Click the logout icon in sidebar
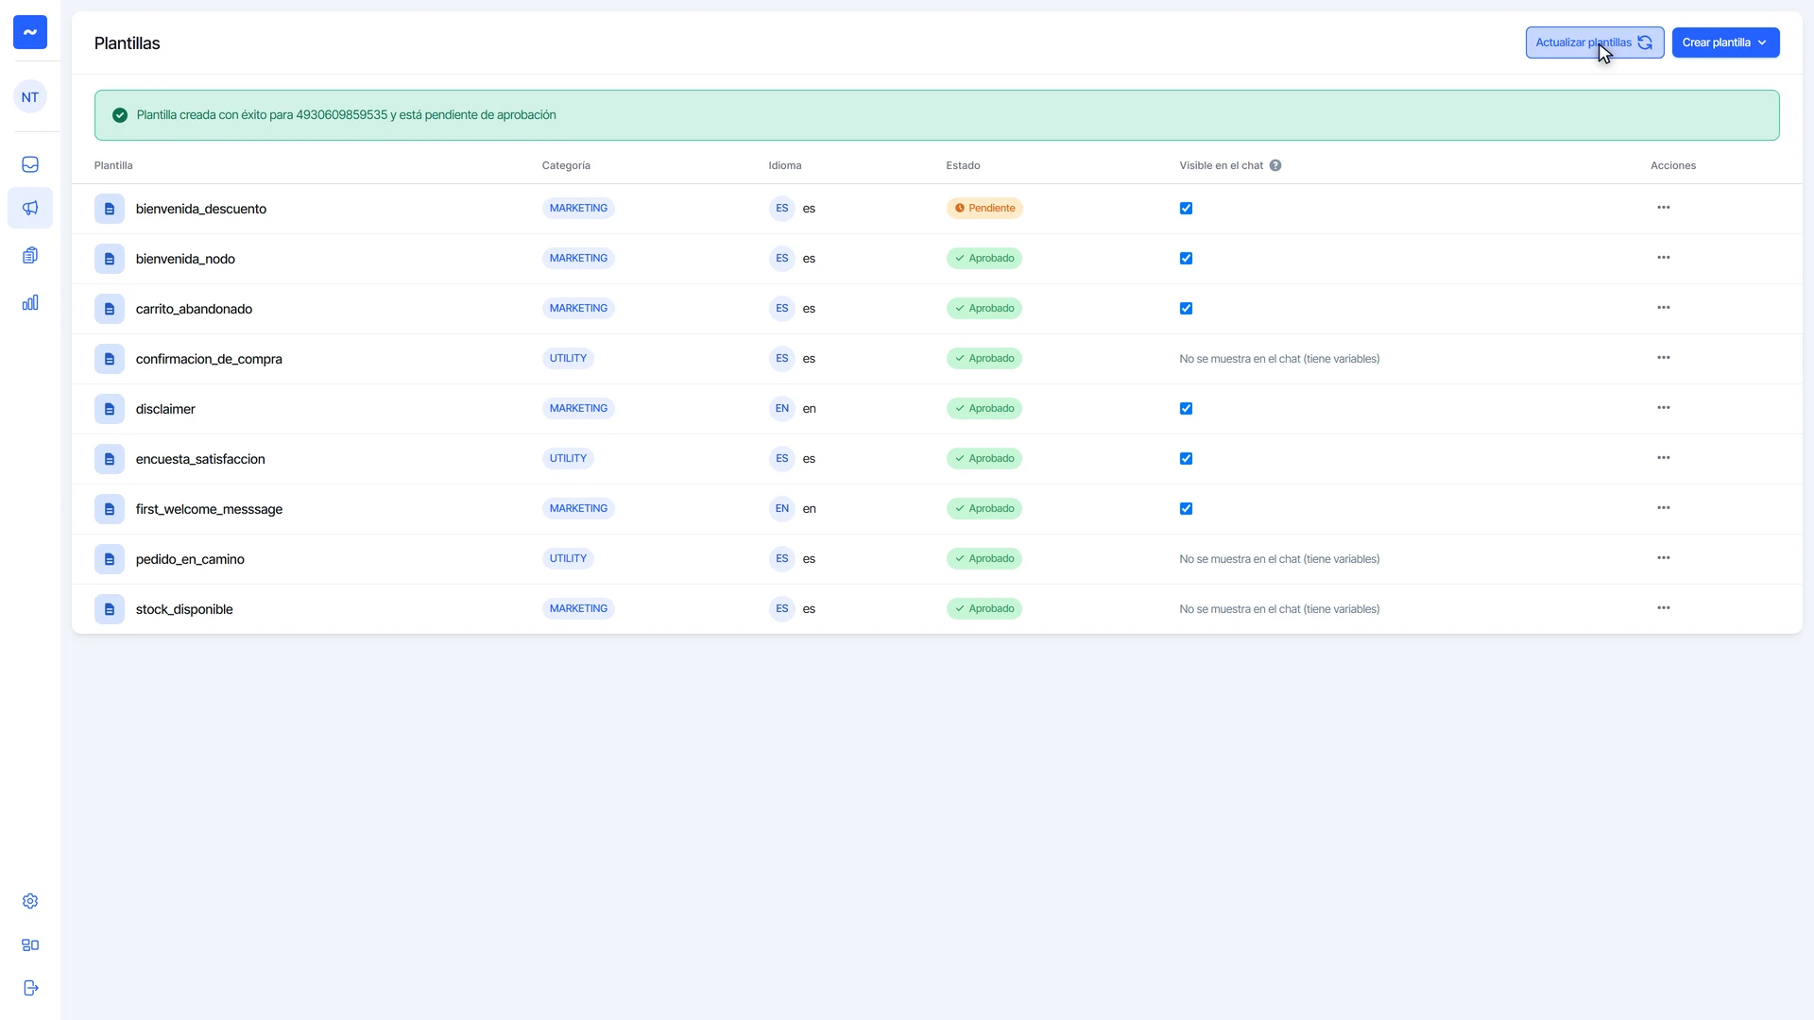 (x=30, y=988)
